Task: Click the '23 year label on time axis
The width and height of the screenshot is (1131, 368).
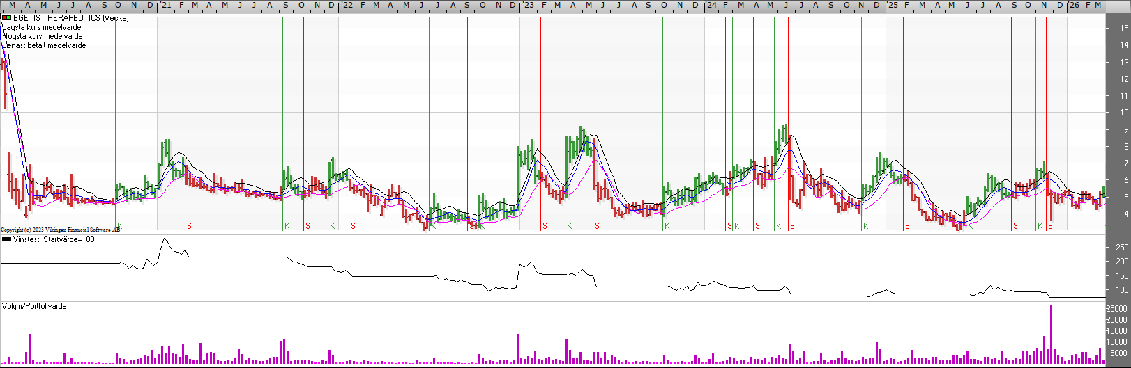Action: (x=528, y=6)
